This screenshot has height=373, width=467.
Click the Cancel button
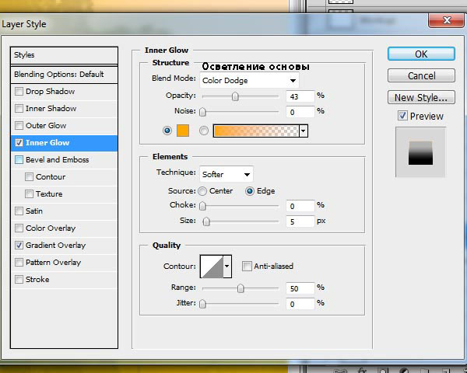pos(421,76)
